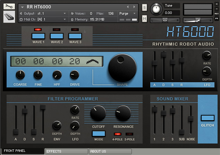Screen dimensions: 220x155
Task: Open the ABOUT US tab
Action: 110,151
